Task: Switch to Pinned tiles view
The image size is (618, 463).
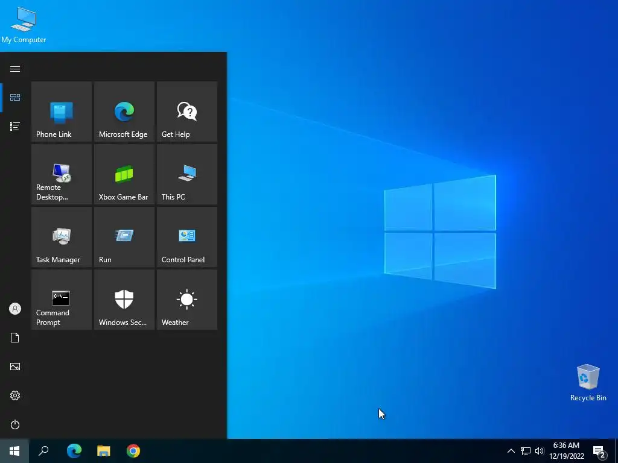Action: [x=15, y=97]
